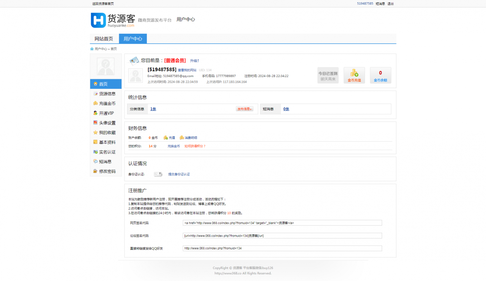Select 实名认证 verification in sidebar
The image size is (486, 281).
pyautogui.click(x=107, y=152)
